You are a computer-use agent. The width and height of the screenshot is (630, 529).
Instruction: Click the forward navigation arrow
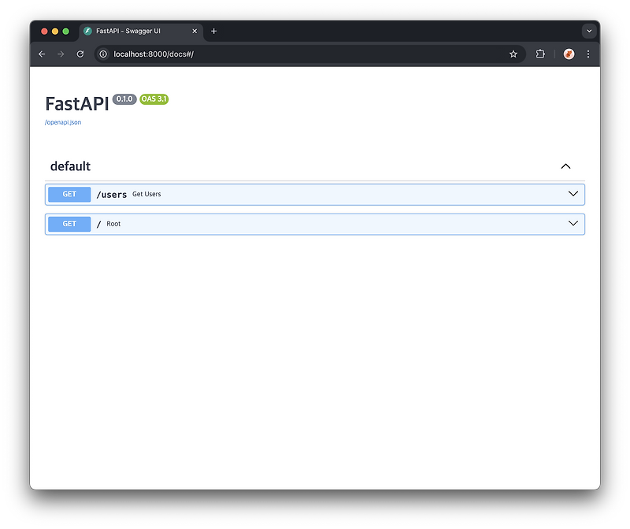coord(61,54)
